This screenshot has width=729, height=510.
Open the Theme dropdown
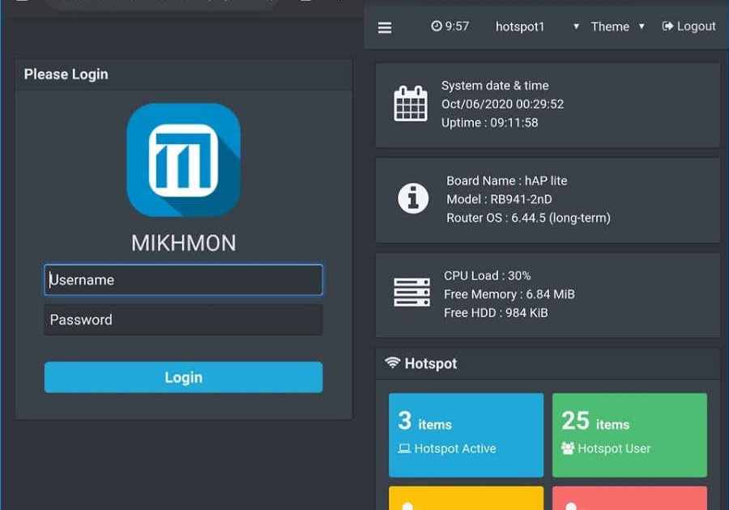coord(617,27)
